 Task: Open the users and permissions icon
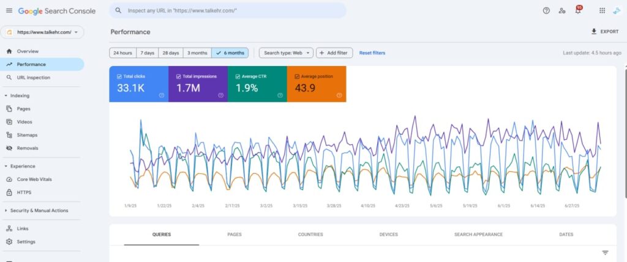pos(562,11)
